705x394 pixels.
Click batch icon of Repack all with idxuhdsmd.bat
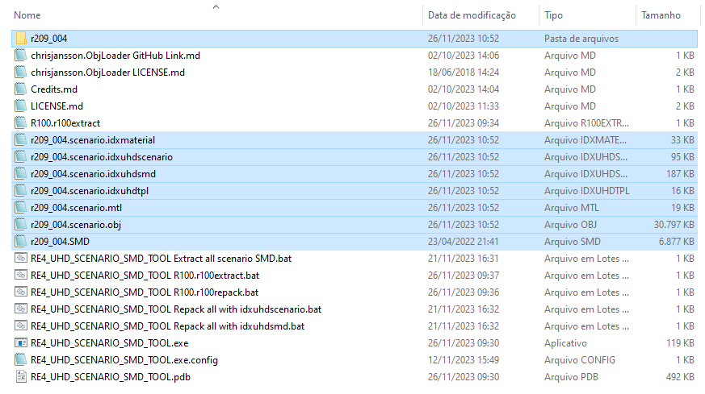click(21, 326)
